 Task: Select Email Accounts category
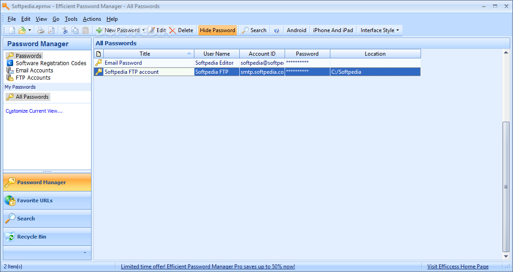click(x=30, y=70)
